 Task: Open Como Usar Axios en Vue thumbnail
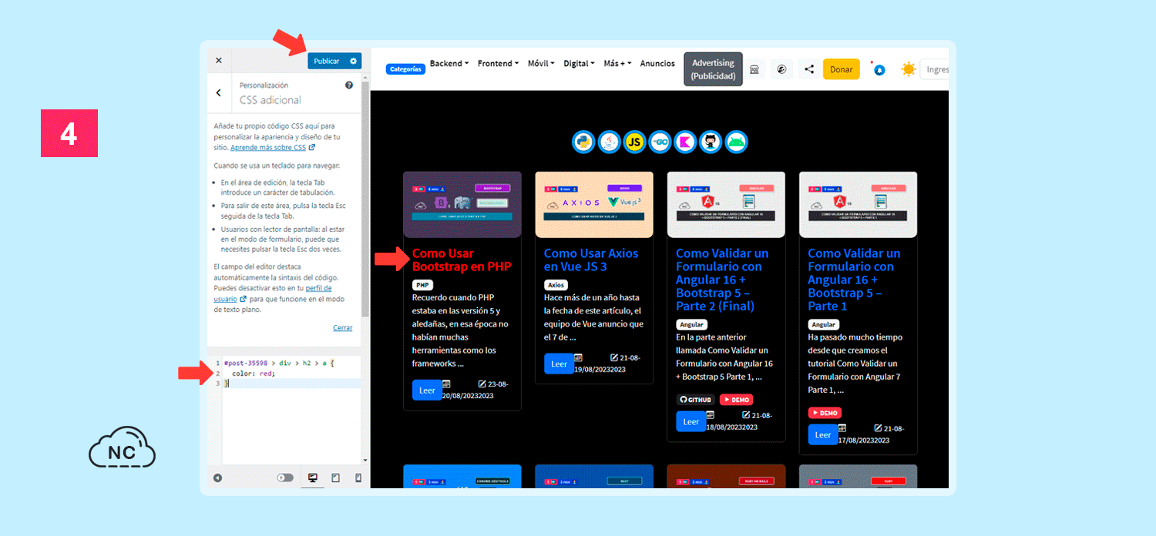pos(594,205)
